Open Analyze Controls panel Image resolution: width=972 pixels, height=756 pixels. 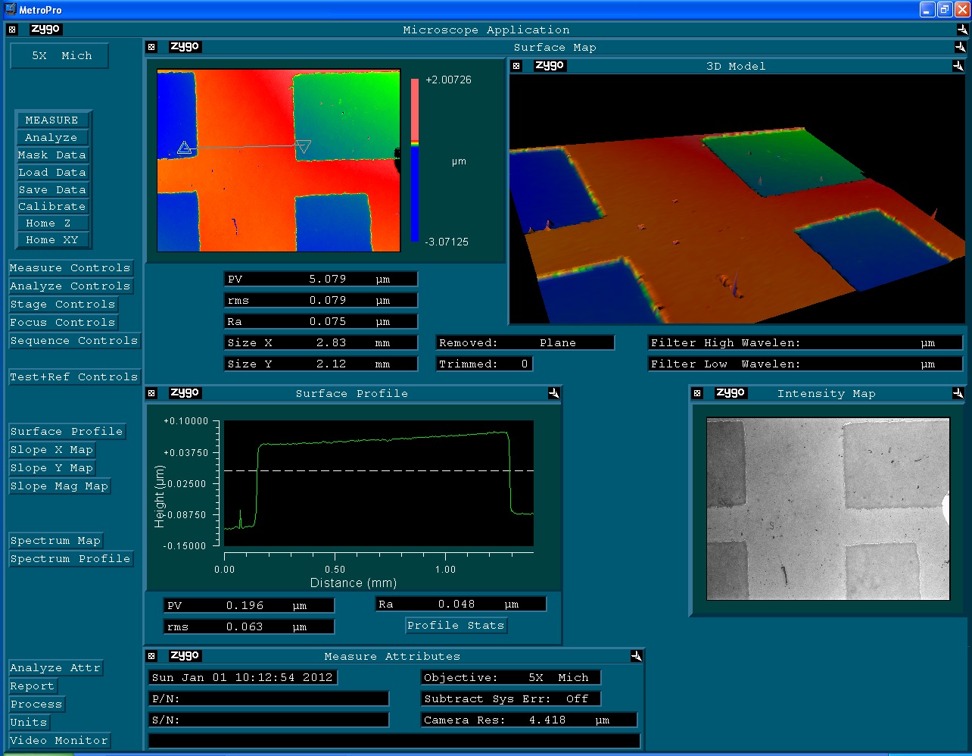point(70,286)
